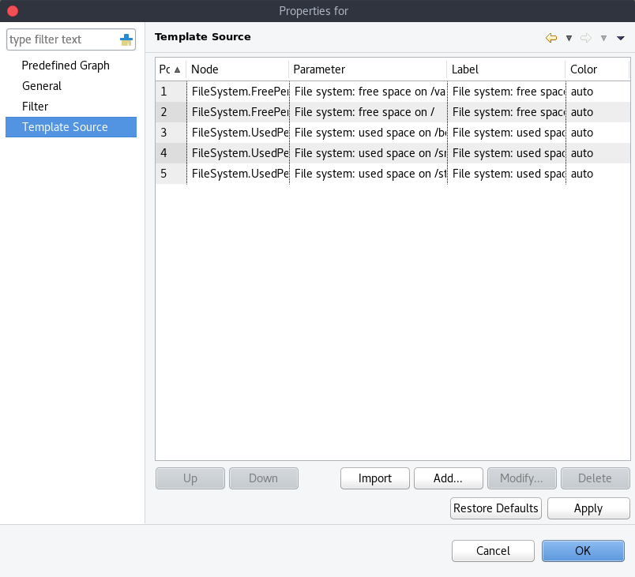Click the back navigation arrow icon
The width and height of the screenshot is (635, 577).
551,38
